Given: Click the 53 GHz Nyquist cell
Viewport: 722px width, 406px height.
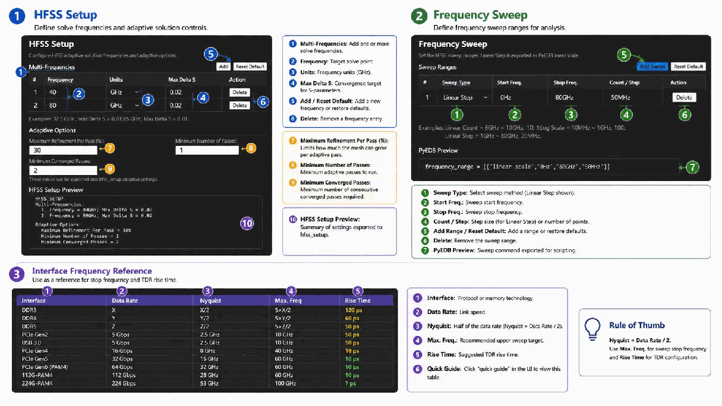Looking at the screenshot, I should (209, 383).
